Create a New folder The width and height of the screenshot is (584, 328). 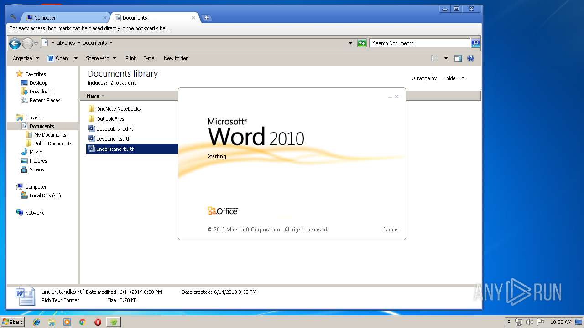(x=176, y=58)
